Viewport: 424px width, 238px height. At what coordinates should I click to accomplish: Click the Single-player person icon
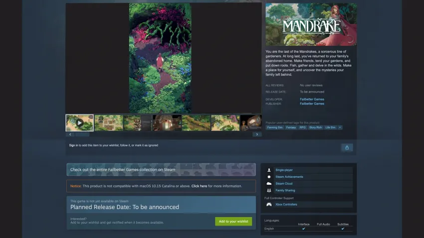click(x=269, y=170)
